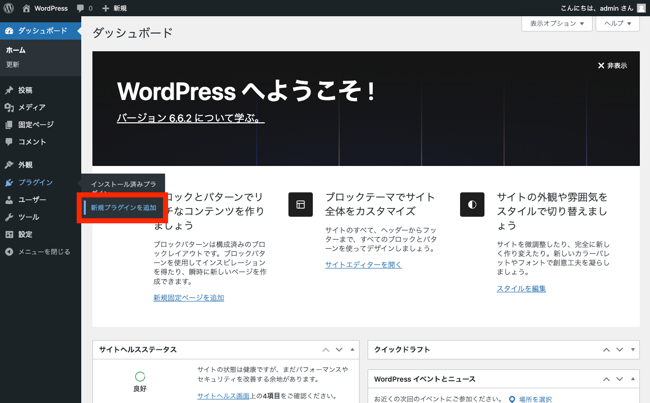Open サイトエディターを開く link

[364, 264]
